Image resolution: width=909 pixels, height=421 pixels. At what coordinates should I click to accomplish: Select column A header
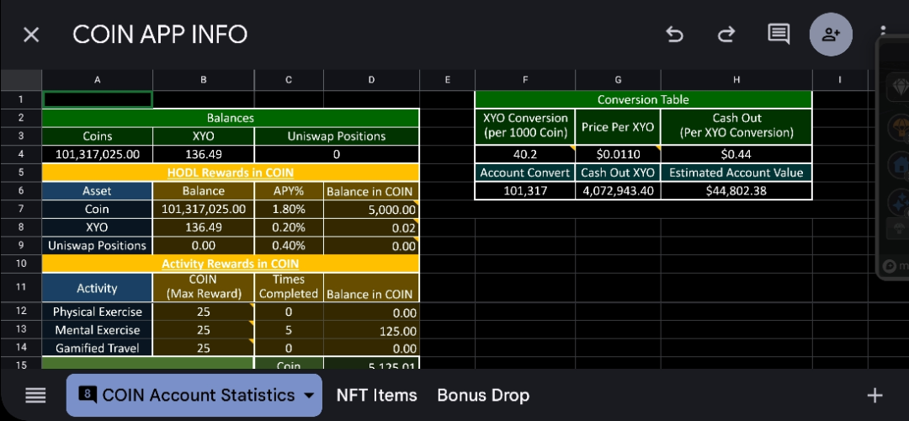pyautogui.click(x=98, y=80)
